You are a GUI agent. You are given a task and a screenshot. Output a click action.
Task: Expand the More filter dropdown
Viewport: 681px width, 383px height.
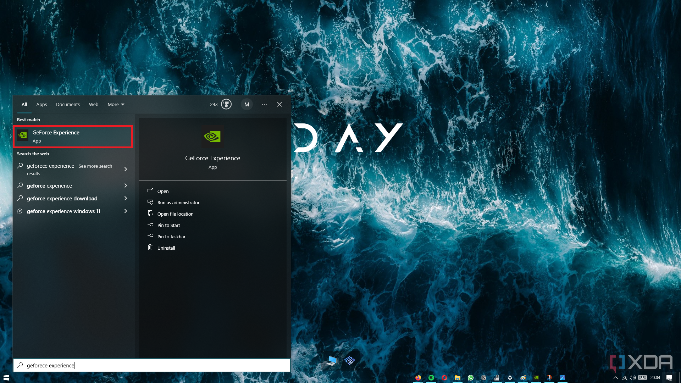116,104
